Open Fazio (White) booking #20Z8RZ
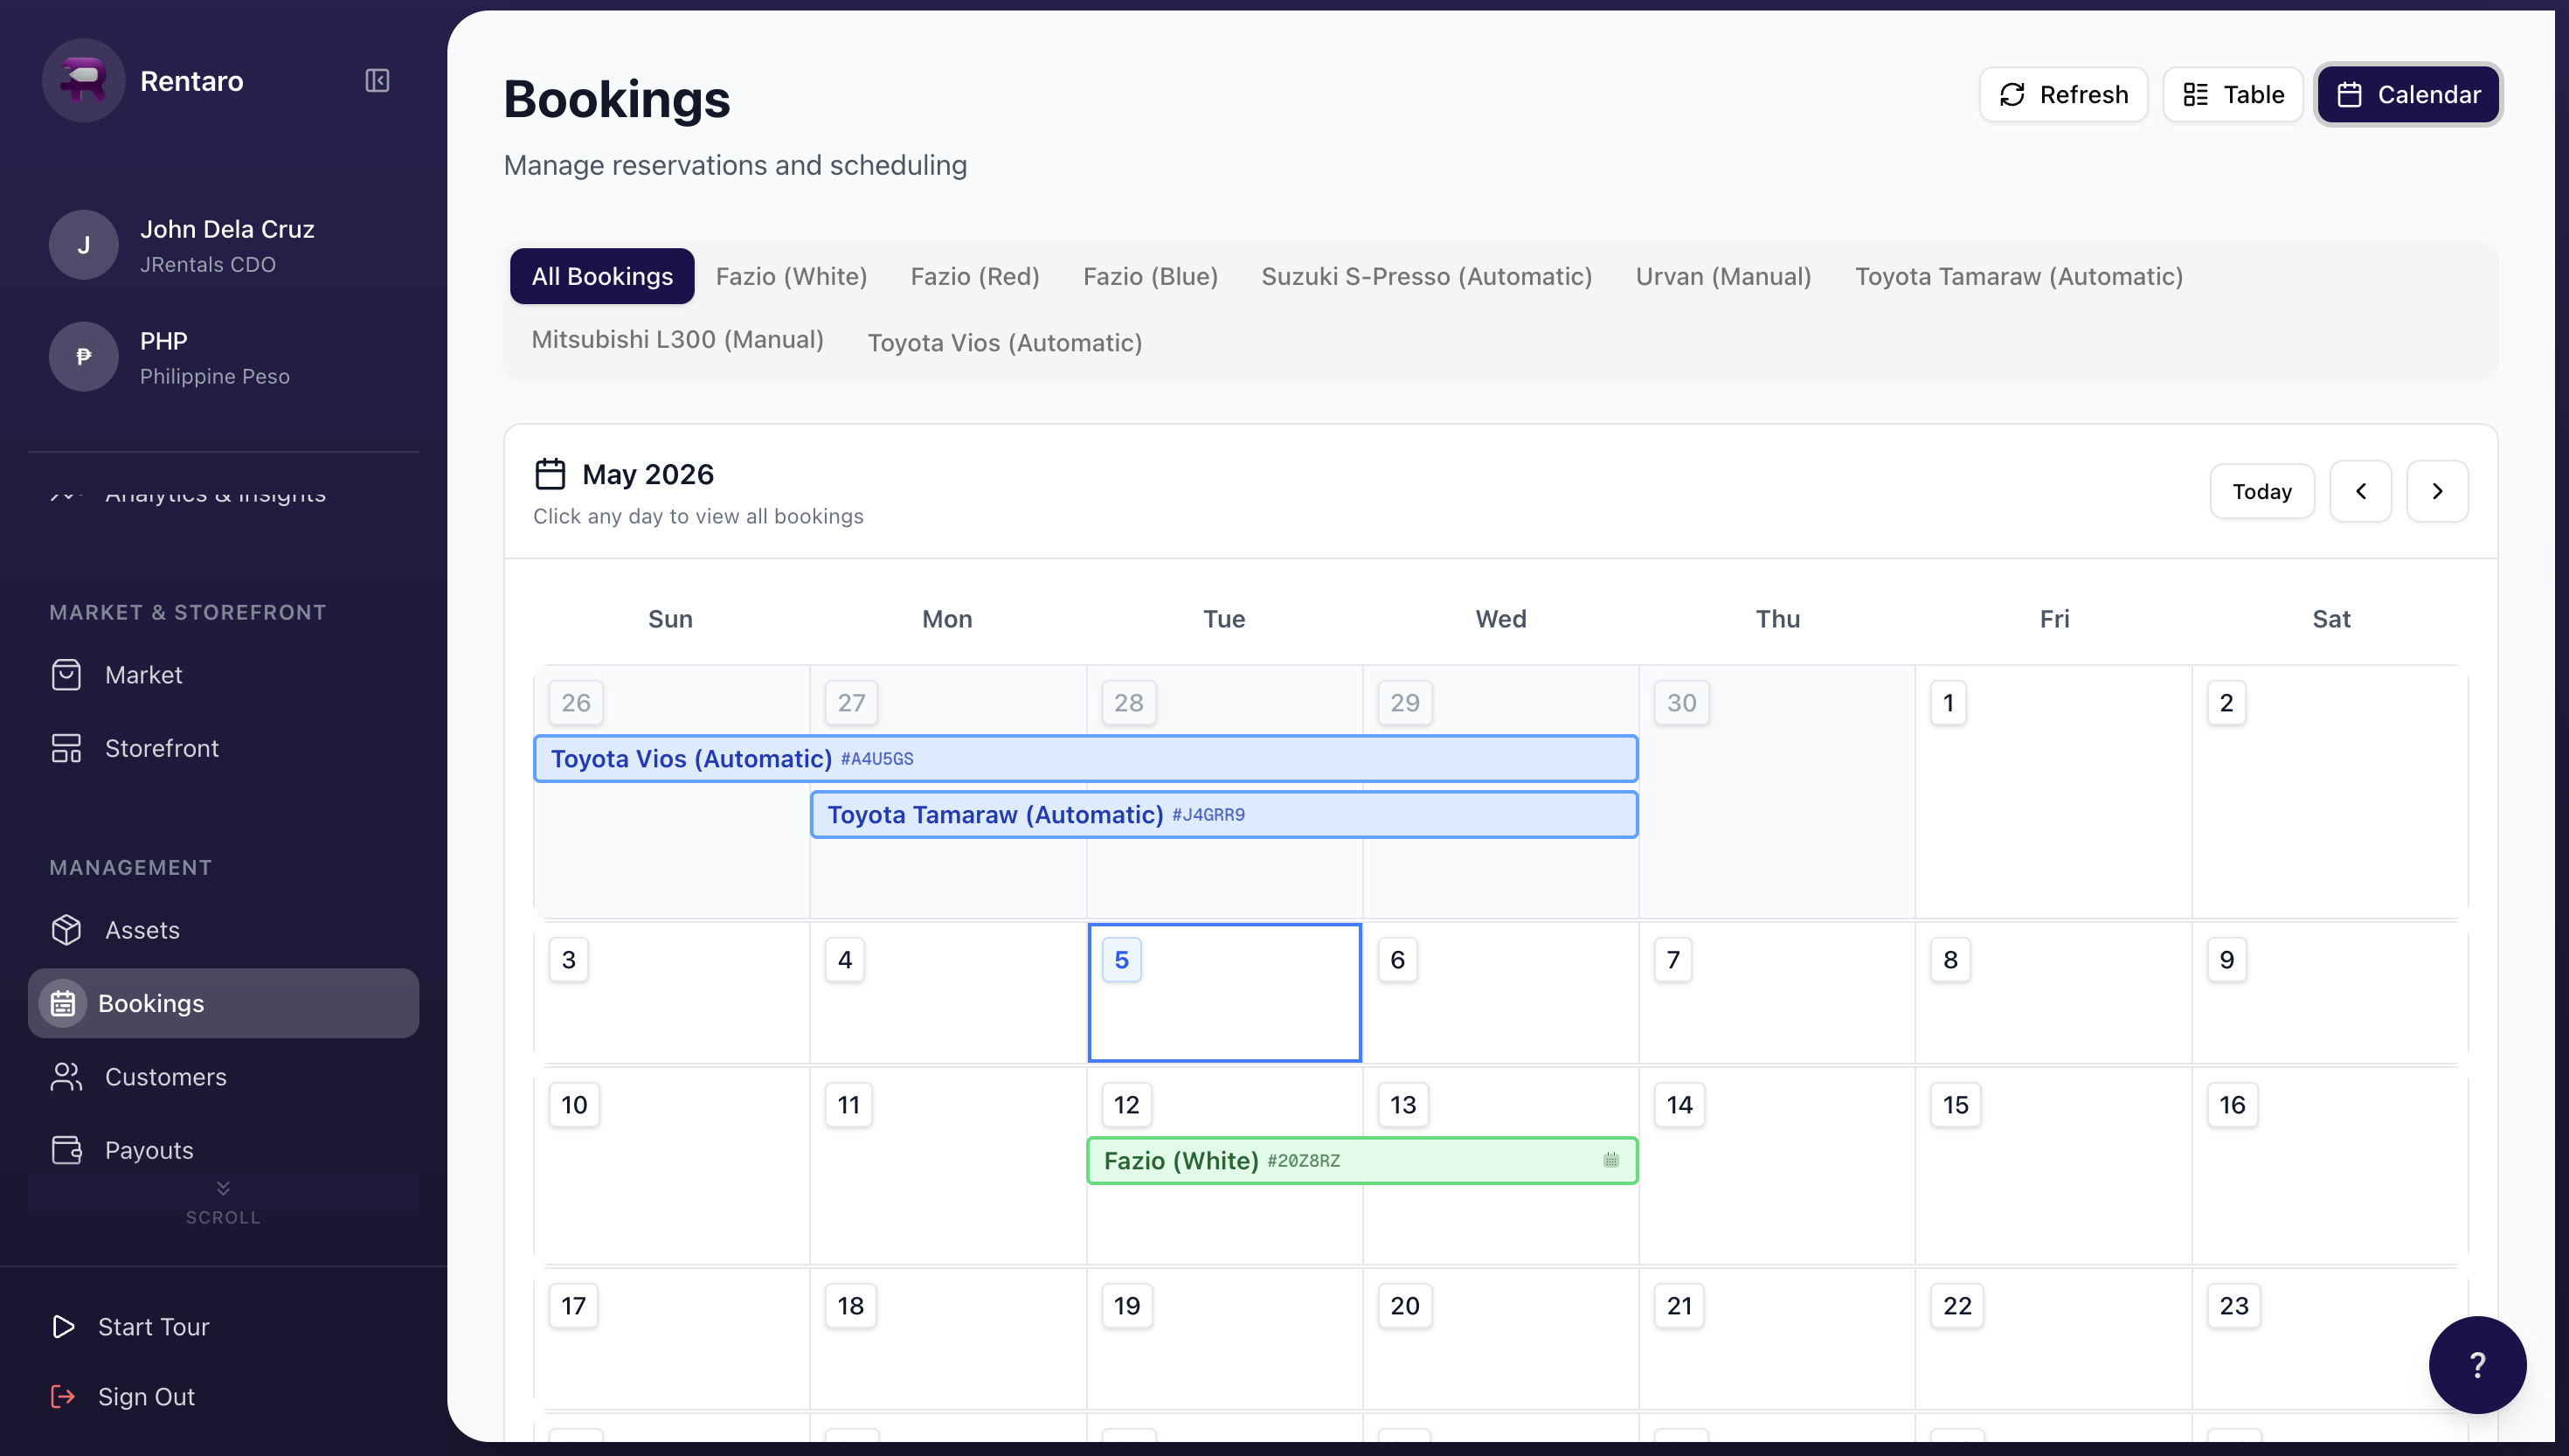 point(1361,1160)
